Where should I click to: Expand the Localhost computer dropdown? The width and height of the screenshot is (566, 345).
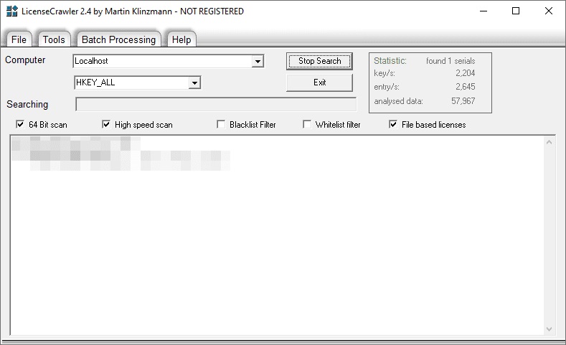coord(258,62)
